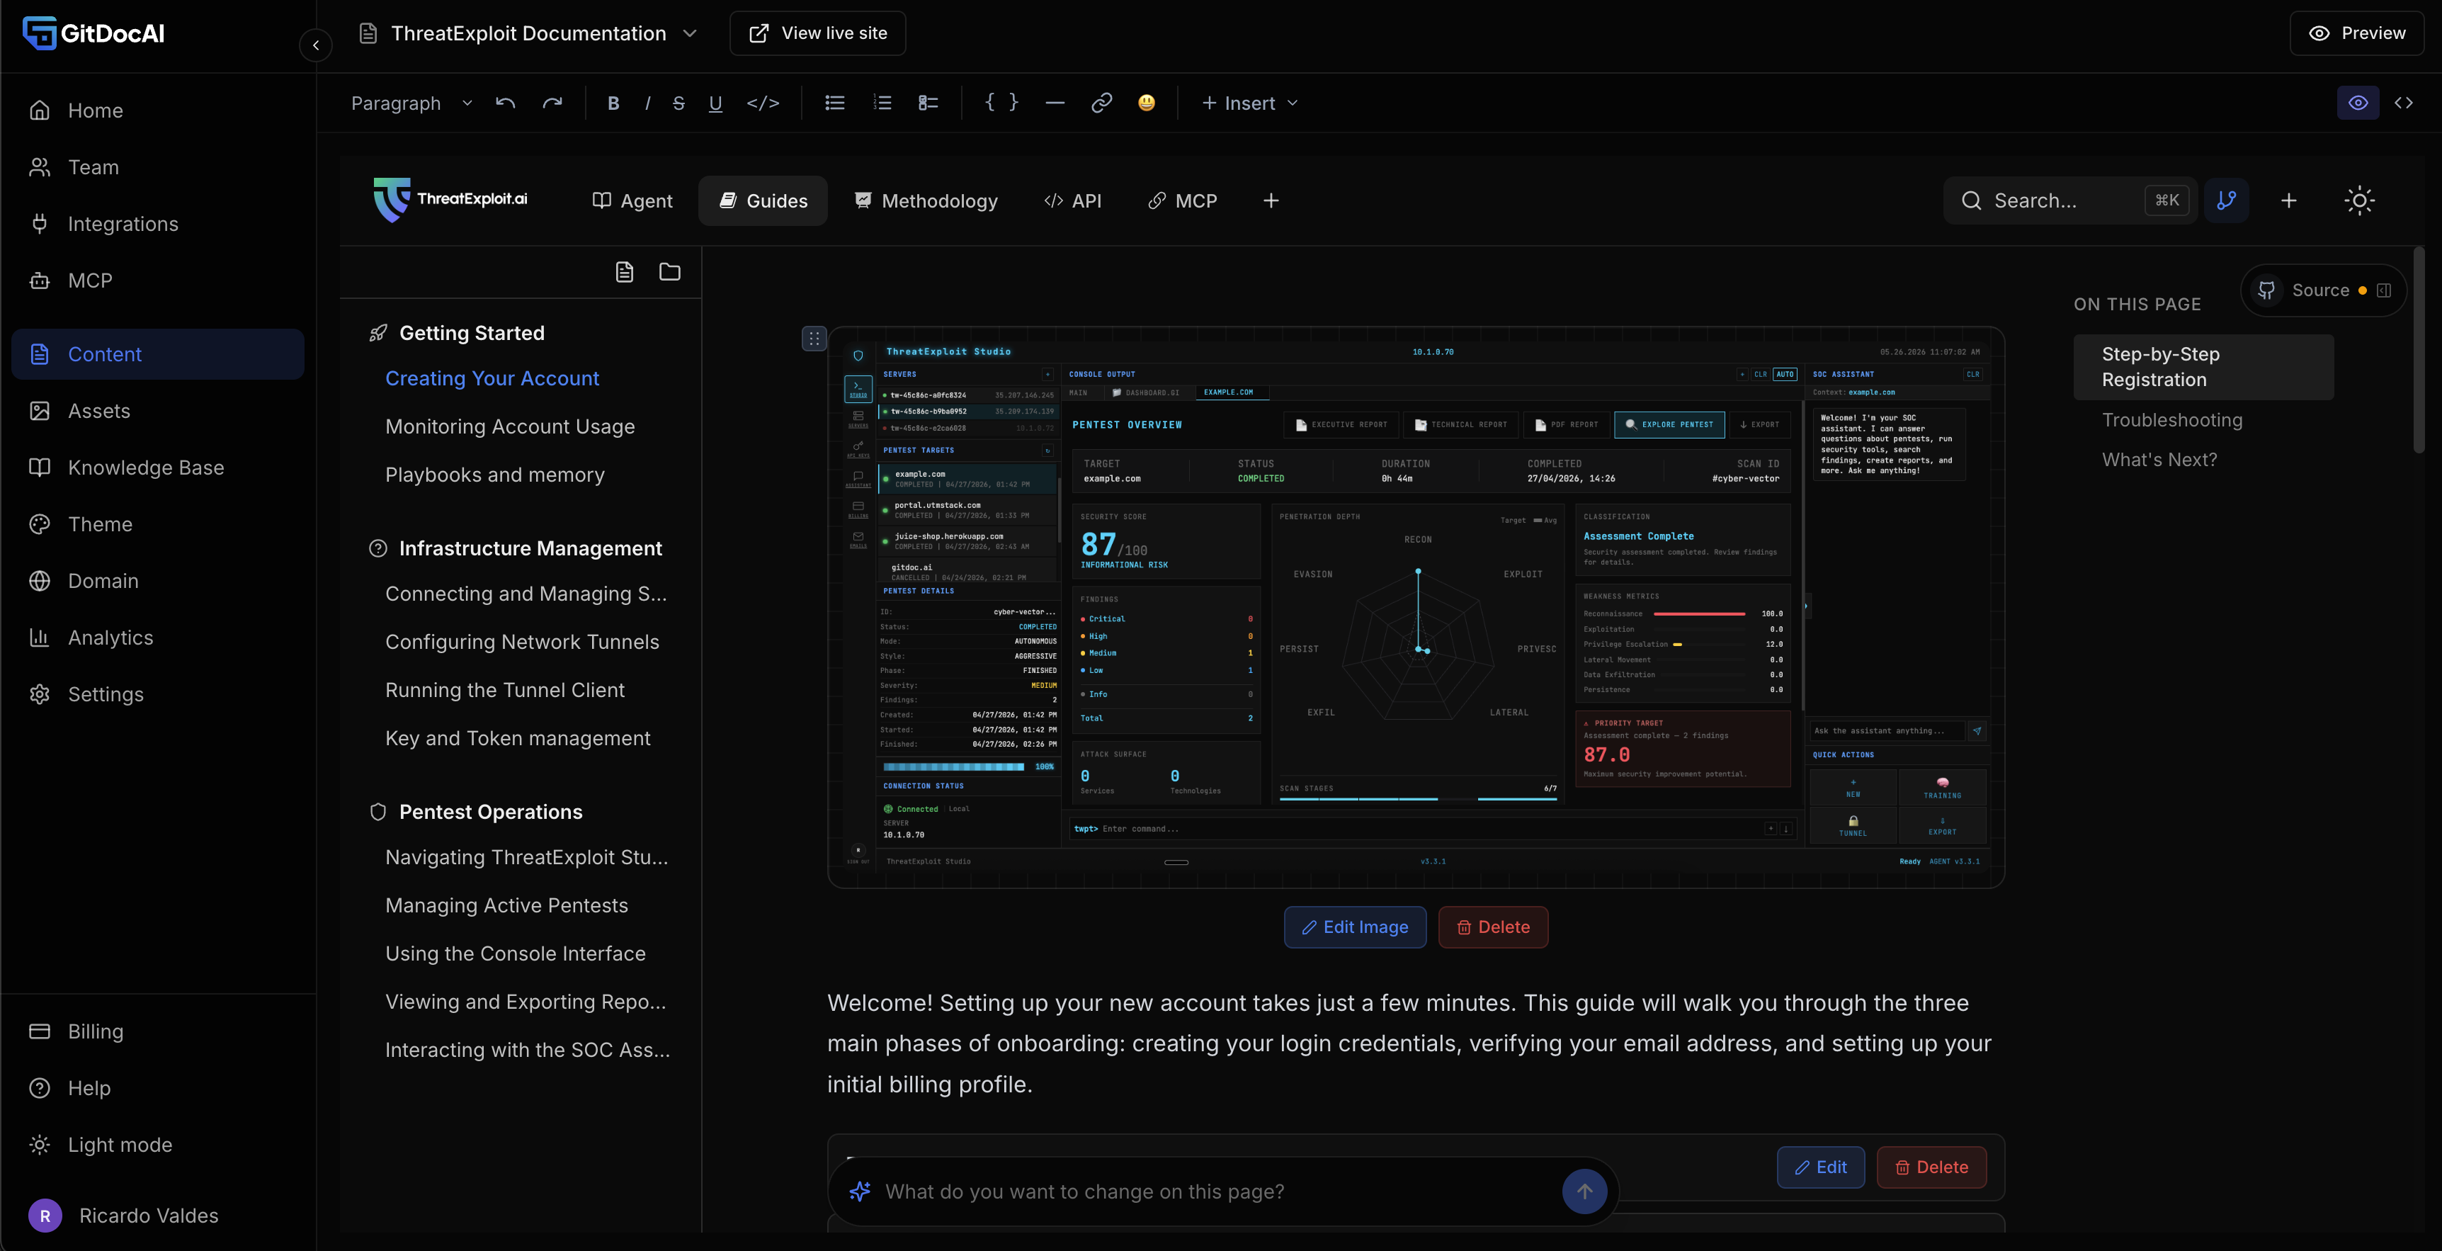Switch to the API tab
The image size is (2442, 1251).
coord(1072,200)
